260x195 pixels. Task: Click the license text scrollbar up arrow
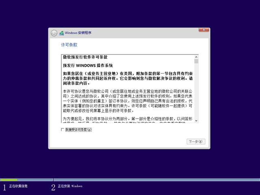tap(196, 57)
